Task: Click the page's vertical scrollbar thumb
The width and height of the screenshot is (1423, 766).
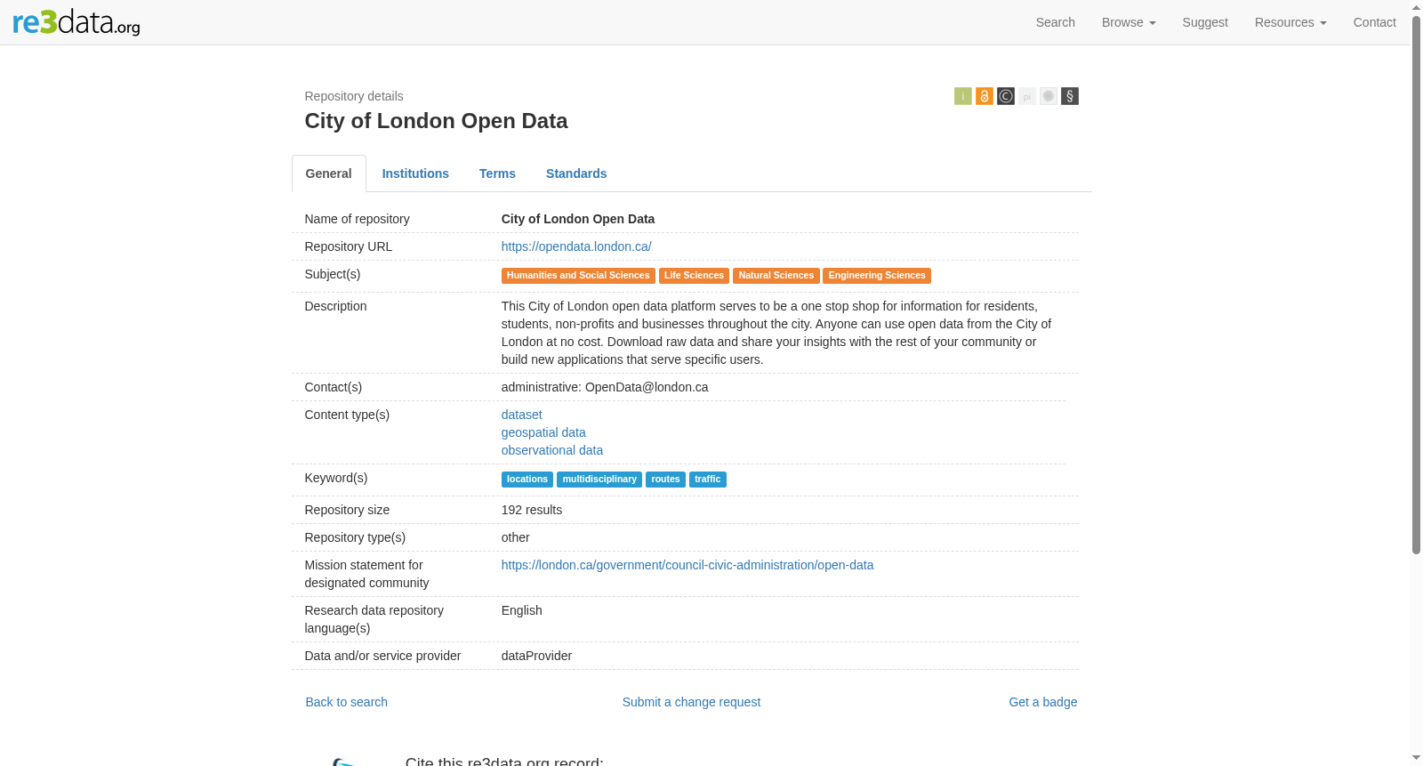Action: click(x=1417, y=285)
